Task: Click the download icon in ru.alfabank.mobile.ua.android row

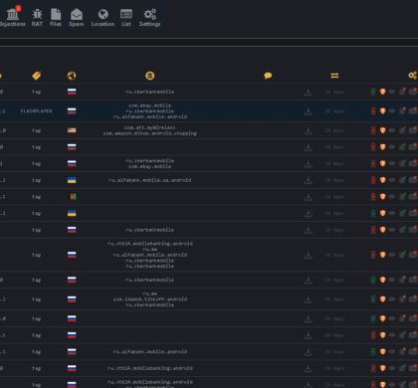Action: [x=309, y=180]
